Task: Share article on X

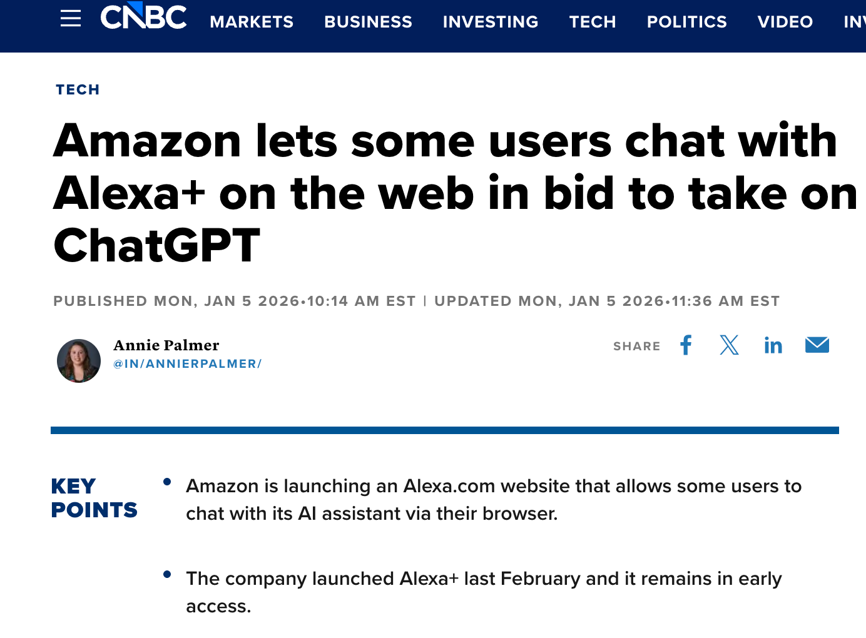Action: click(x=729, y=345)
